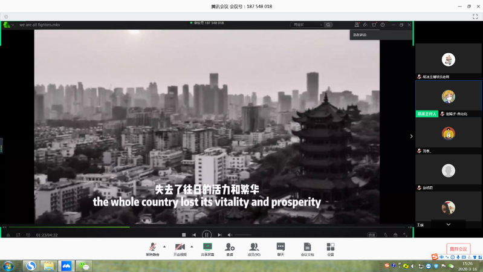Click the video player search field
483x272 pixels.
pyautogui.click(x=307, y=25)
